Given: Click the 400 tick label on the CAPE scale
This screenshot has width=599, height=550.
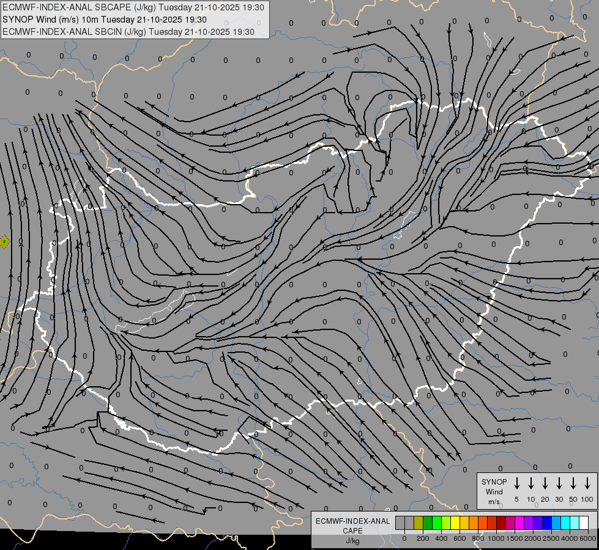Looking at the screenshot, I should click(x=441, y=538).
